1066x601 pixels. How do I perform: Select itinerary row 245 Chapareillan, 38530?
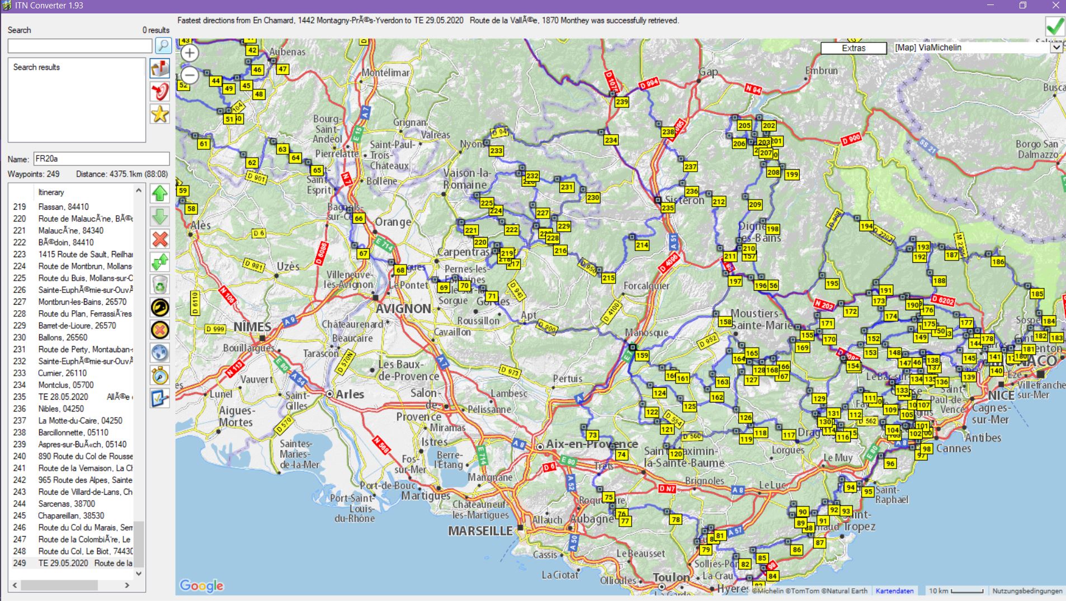pyautogui.click(x=72, y=515)
